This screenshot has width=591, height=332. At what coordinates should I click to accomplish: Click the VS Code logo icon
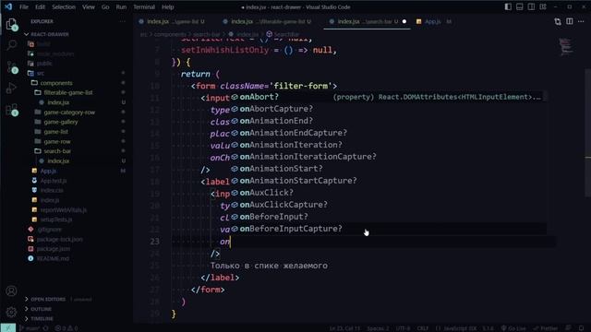(8, 6)
